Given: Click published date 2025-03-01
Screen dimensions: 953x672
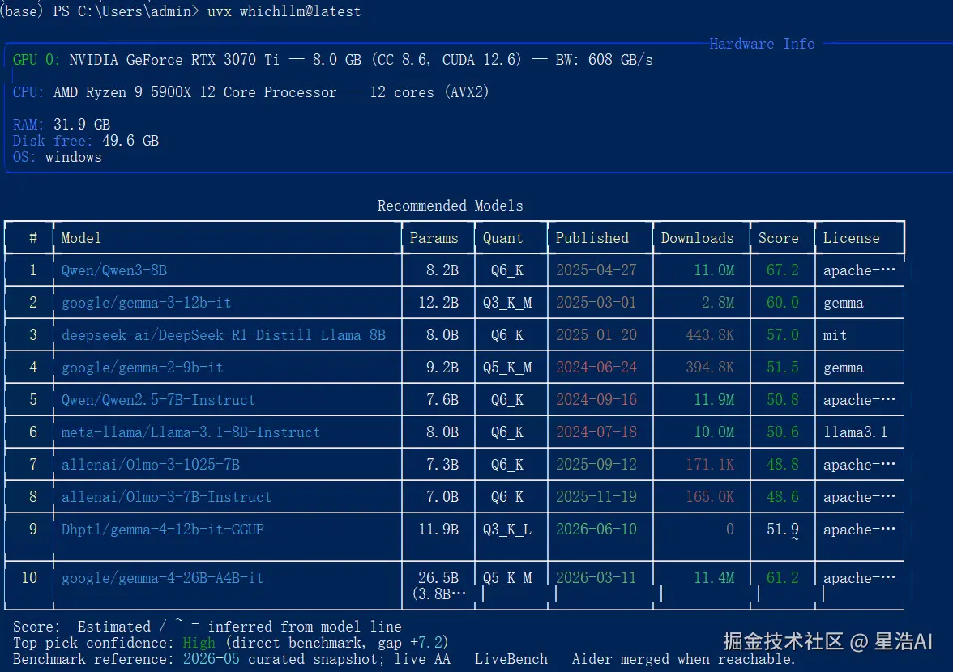Looking at the screenshot, I should point(596,302).
